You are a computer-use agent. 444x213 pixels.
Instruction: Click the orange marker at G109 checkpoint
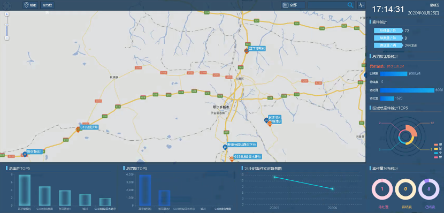point(78,130)
